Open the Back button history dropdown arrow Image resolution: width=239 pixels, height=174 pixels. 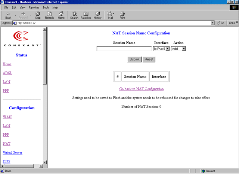[x=16, y=15]
